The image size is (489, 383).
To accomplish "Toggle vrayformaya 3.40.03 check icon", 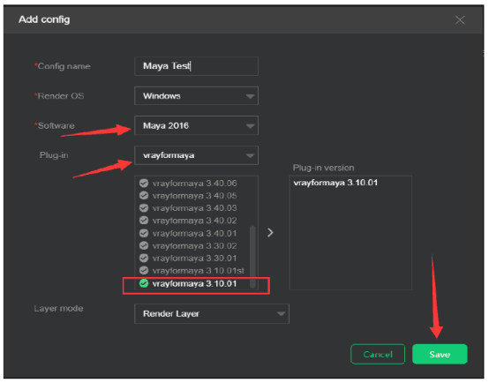I will [144, 208].
